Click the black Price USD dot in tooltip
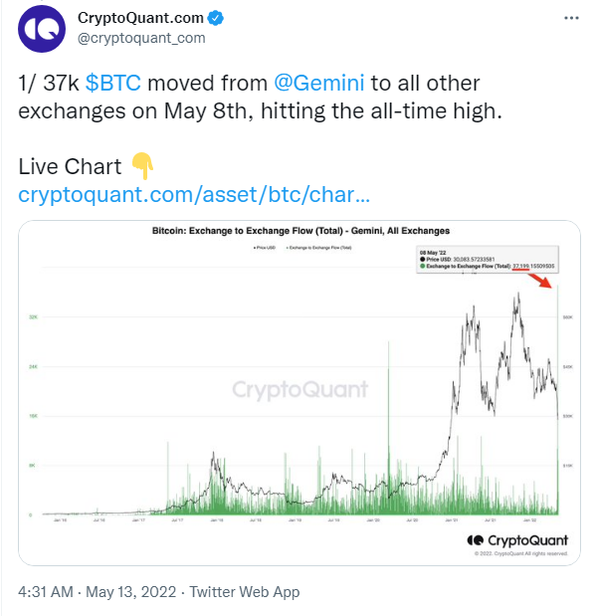 (423, 260)
